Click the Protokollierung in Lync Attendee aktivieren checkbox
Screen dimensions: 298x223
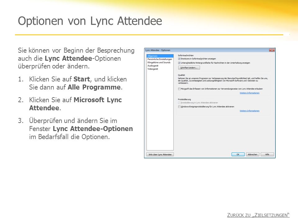(179, 103)
